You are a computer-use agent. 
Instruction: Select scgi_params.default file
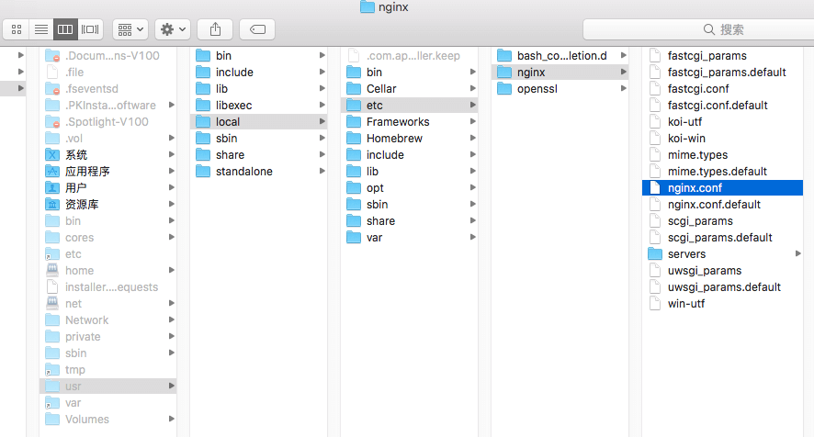[x=723, y=238]
